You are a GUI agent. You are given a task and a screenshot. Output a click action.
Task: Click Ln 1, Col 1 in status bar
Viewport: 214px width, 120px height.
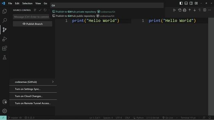[x=95, y=118]
